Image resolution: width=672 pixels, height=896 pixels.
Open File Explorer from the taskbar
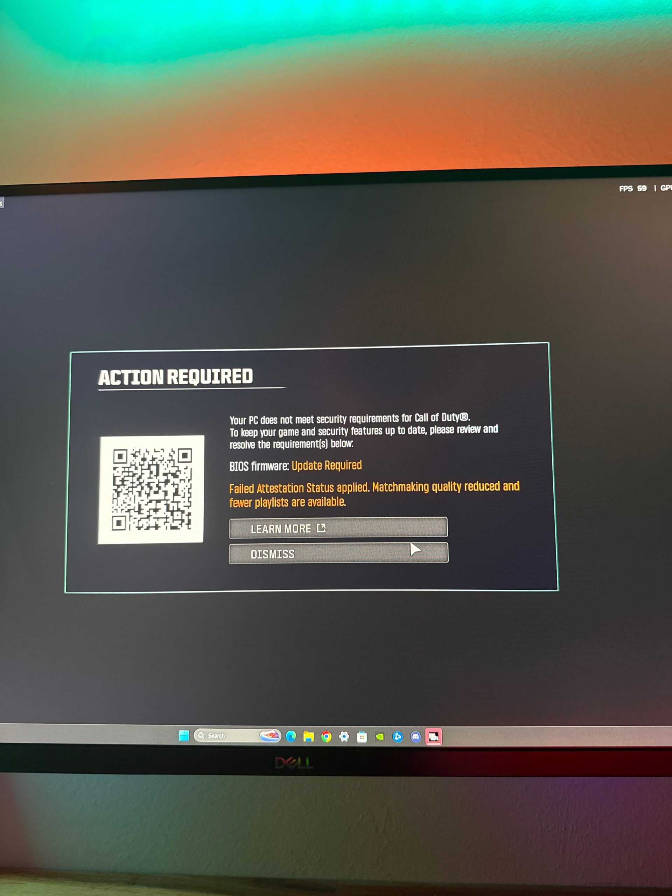(309, 737)
